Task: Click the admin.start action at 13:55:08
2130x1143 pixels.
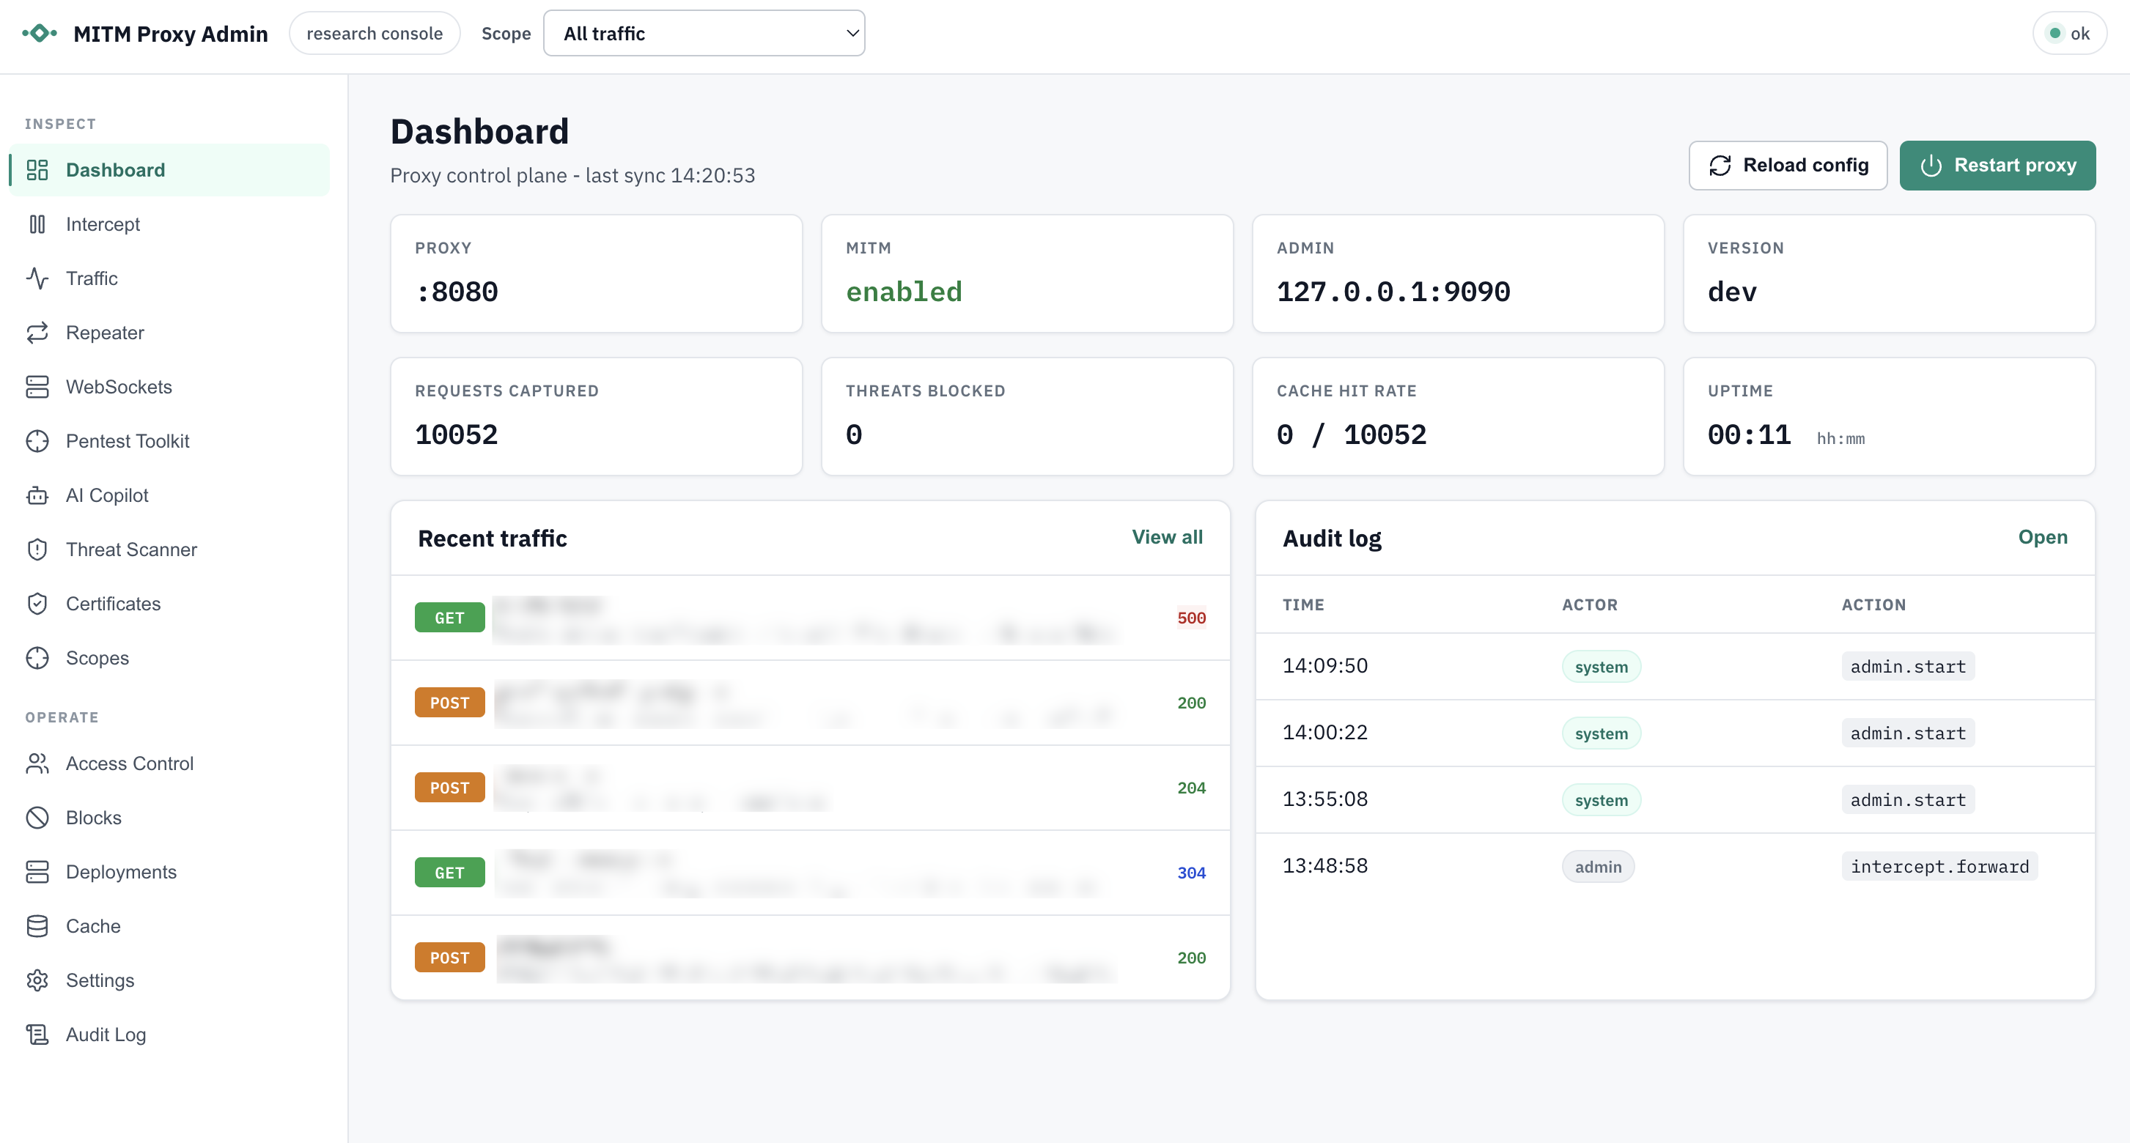Action: 1908,800
